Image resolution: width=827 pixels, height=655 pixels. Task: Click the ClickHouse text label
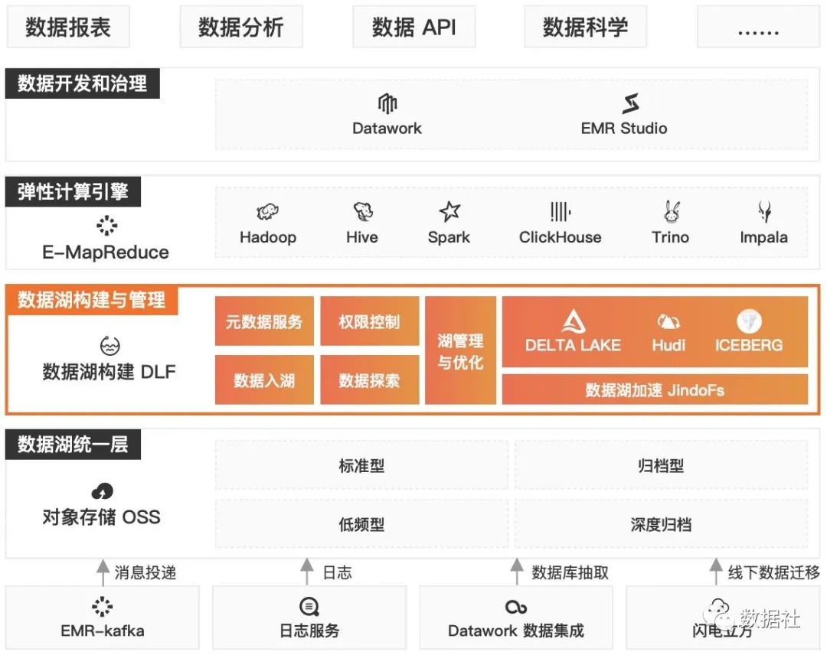[560, 237]
